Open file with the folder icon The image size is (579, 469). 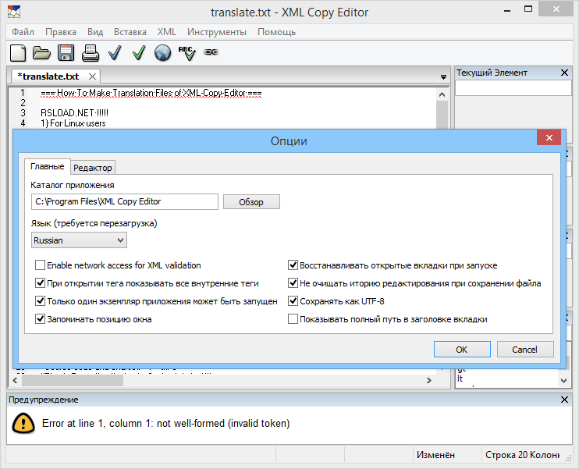tap(41, 53)
